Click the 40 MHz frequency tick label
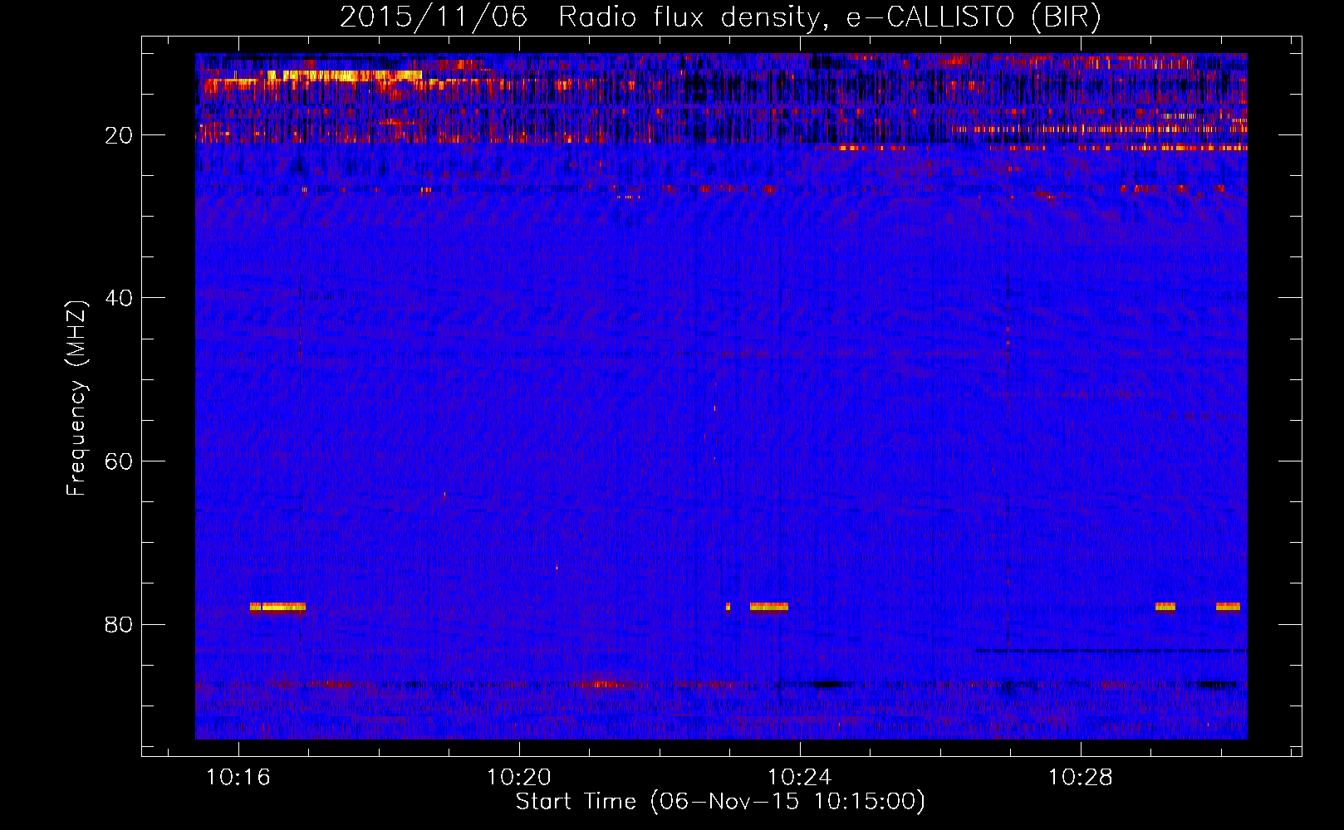1344x830 pixels. 119,298
